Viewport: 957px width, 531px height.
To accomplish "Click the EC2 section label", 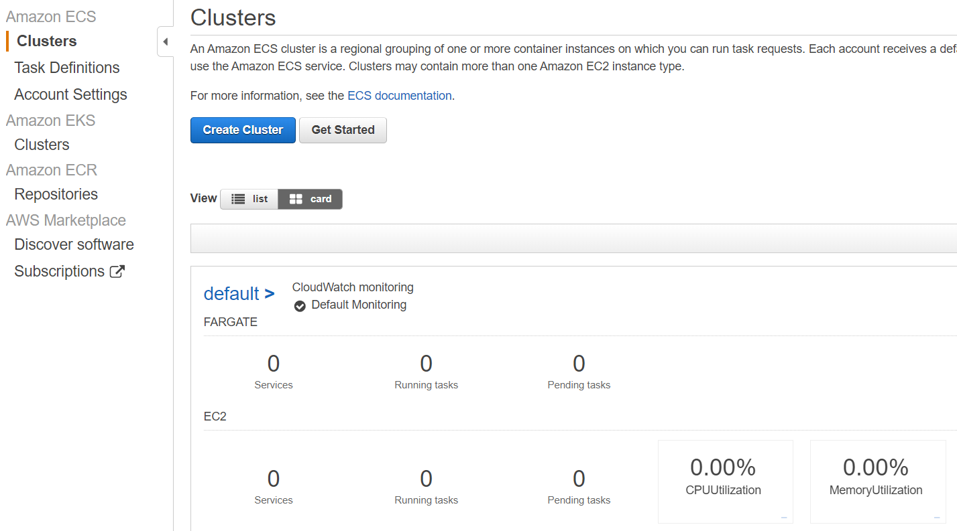I will pos(215,416).
